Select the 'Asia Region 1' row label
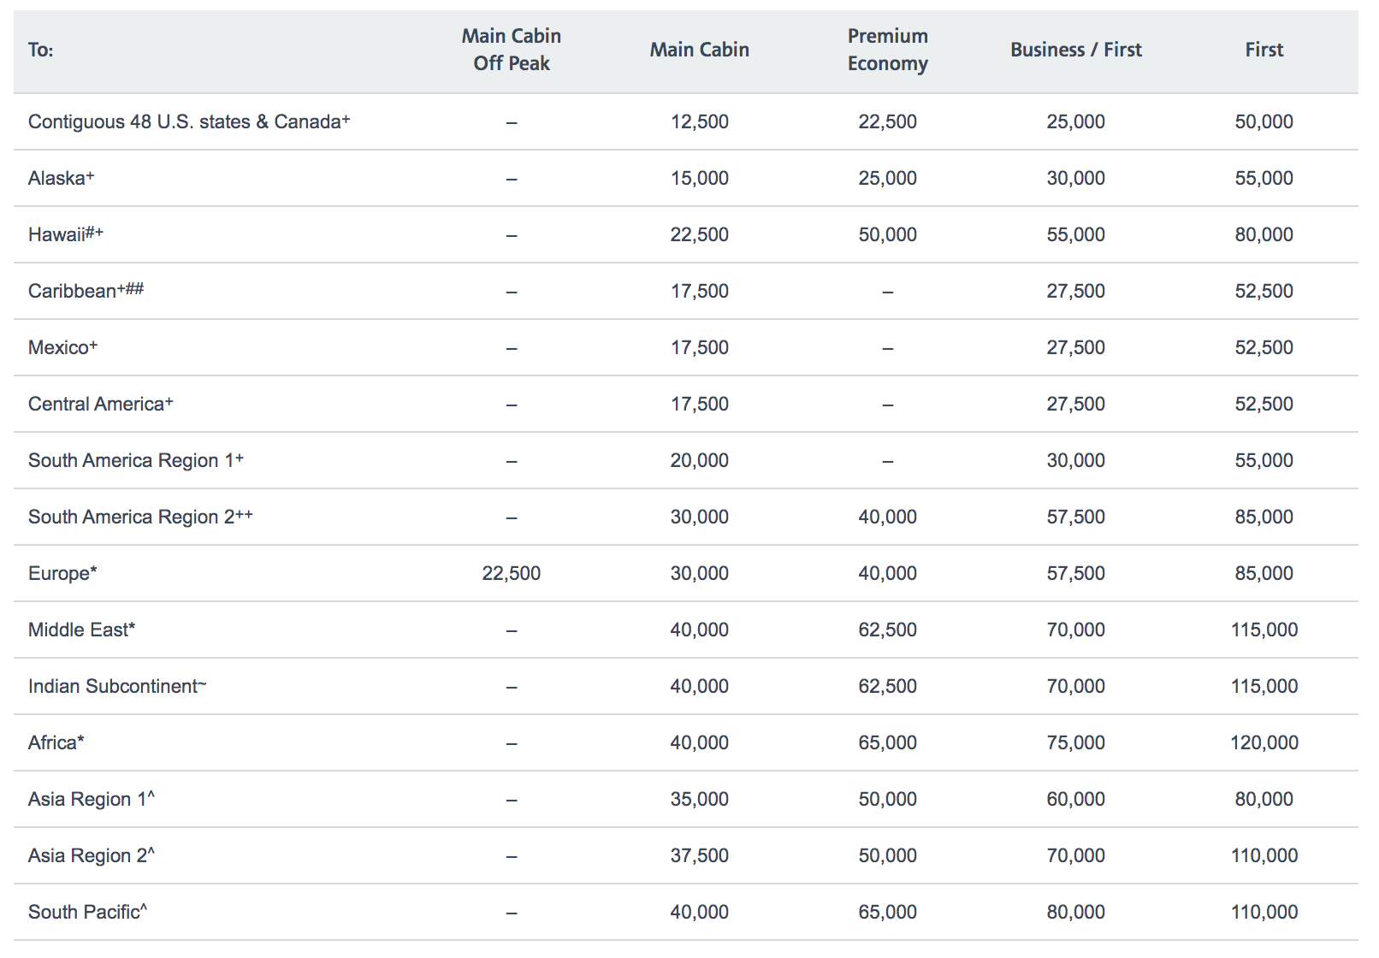The height and width of the screenshot is (958, 1379). click(90, 799)
